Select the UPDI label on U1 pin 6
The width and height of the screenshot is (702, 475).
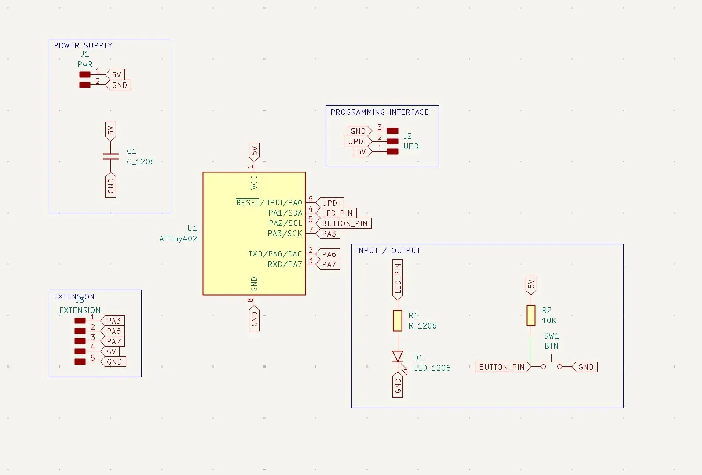pos(330,203)
